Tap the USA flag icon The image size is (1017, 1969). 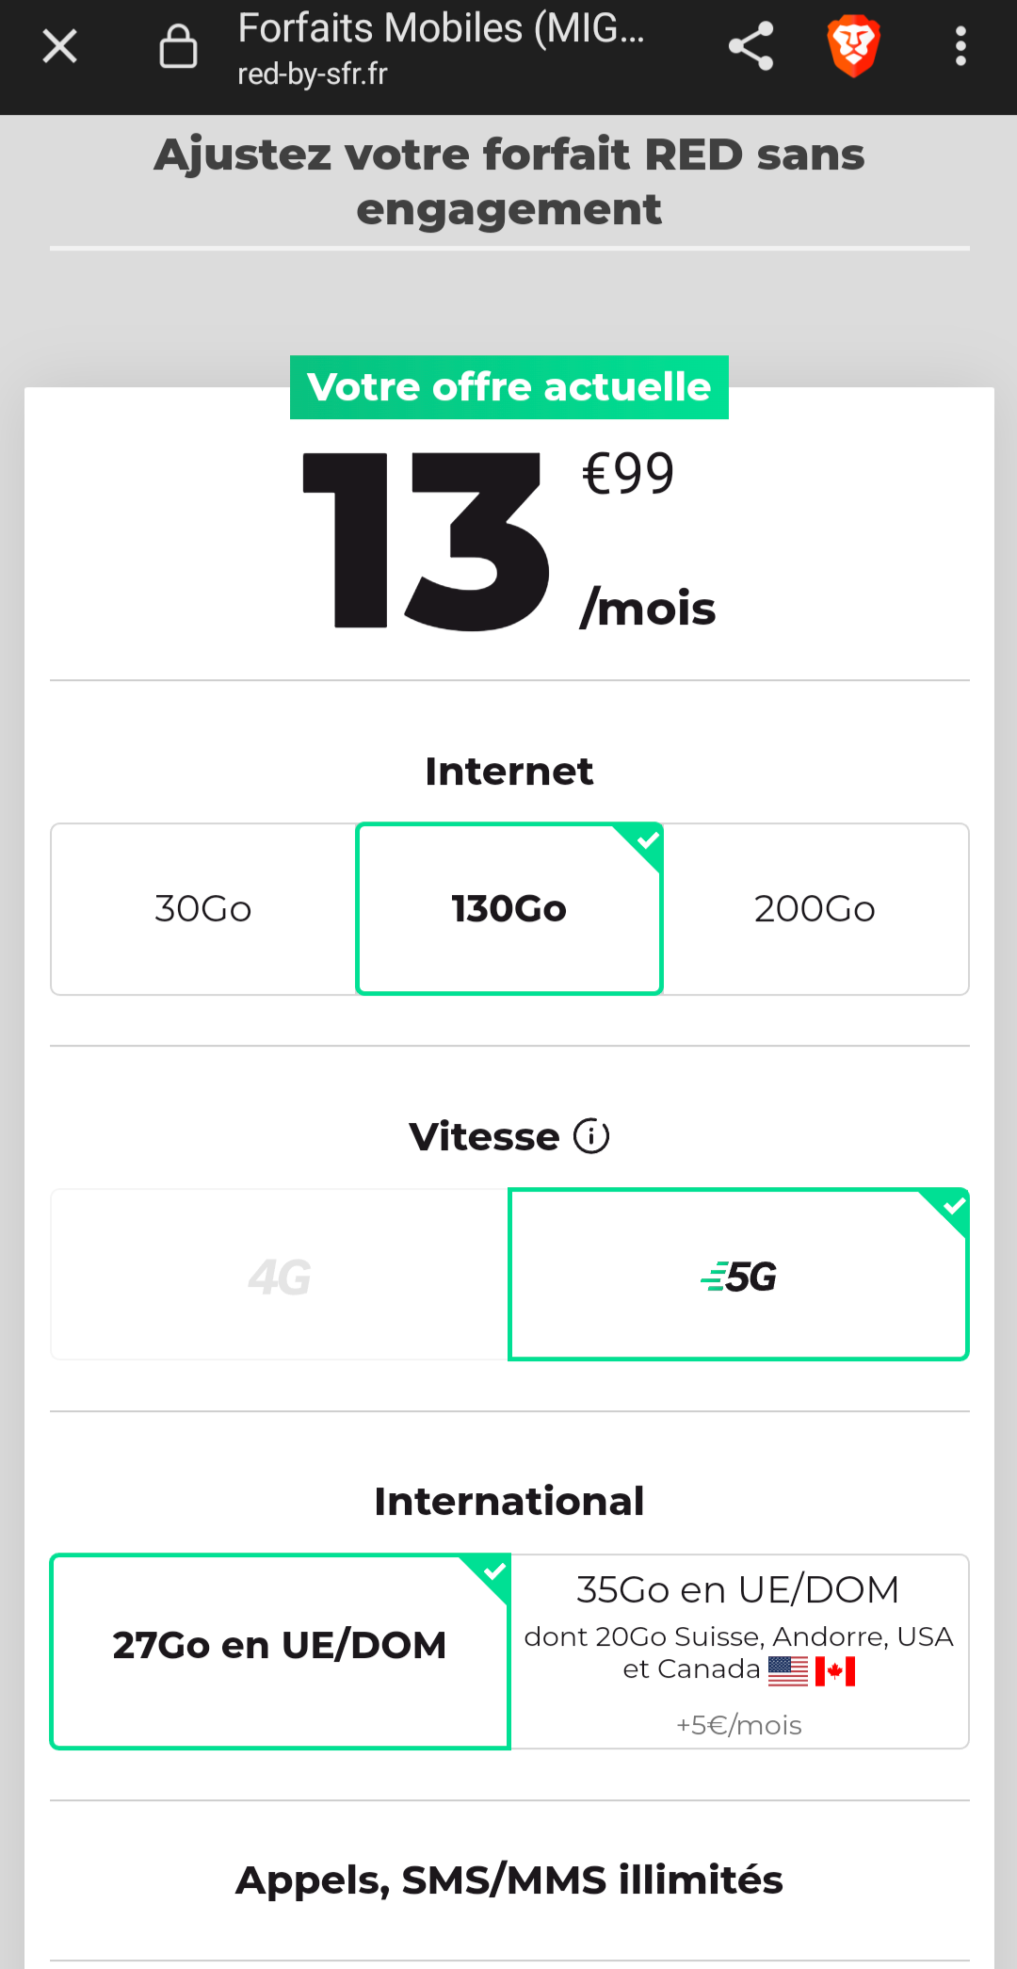click(788, 1671)
